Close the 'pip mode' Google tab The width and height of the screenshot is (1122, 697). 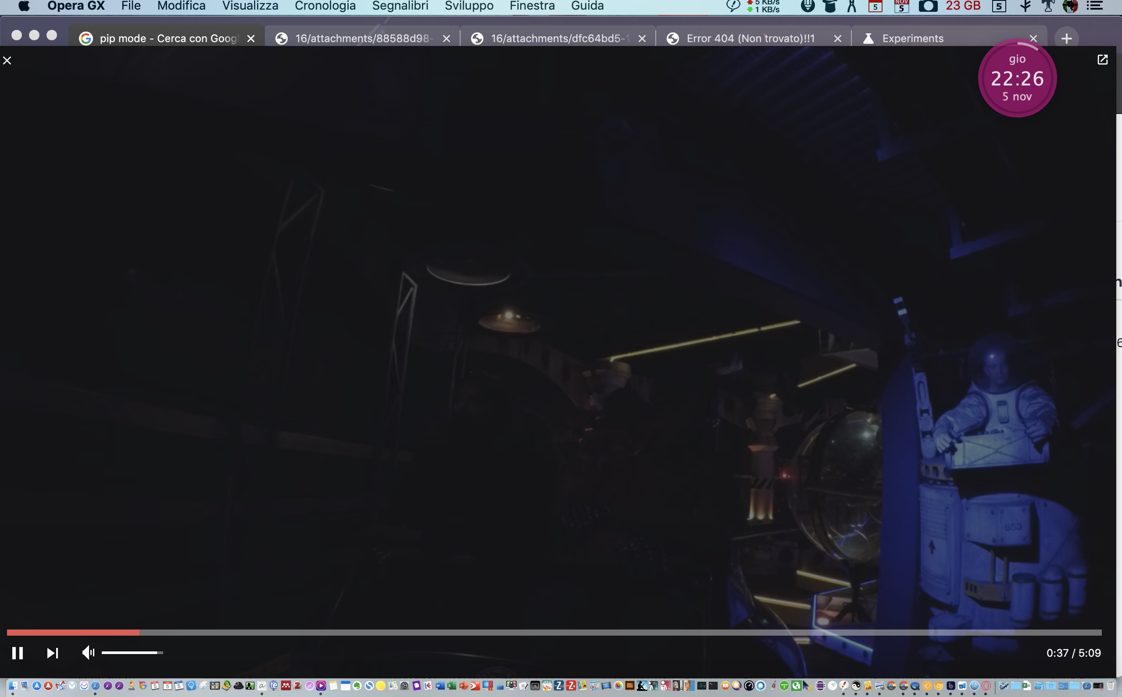click(x=251, y=38)
